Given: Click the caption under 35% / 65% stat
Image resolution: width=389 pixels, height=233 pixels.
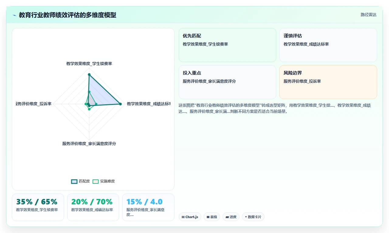Looking at the screenshot, I should pos(37,210).
